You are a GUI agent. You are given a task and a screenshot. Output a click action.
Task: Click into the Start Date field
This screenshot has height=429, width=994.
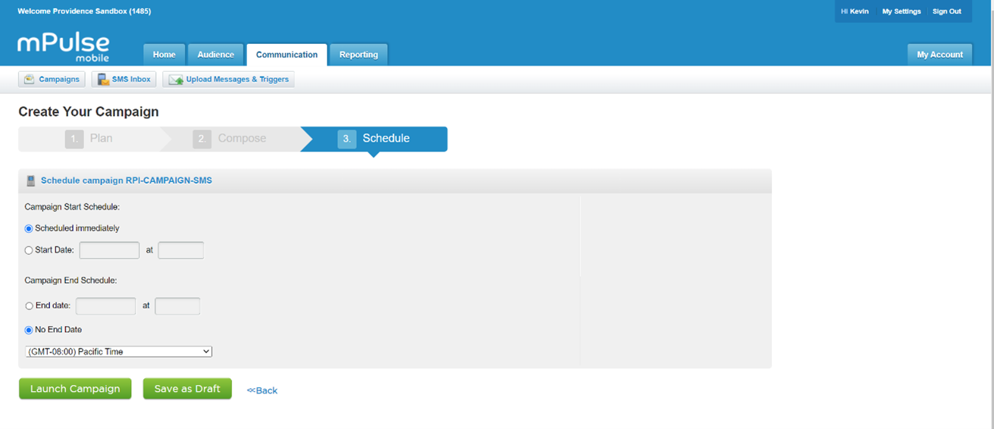pyautogui.click(x=109, y=250)
